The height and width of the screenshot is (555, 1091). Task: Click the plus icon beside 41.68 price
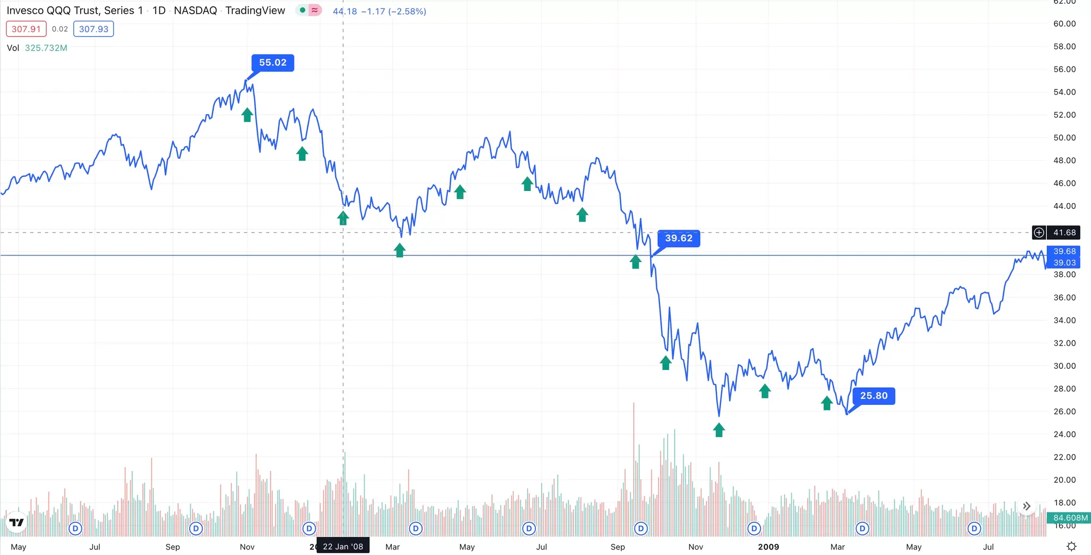coord(1039,232)
